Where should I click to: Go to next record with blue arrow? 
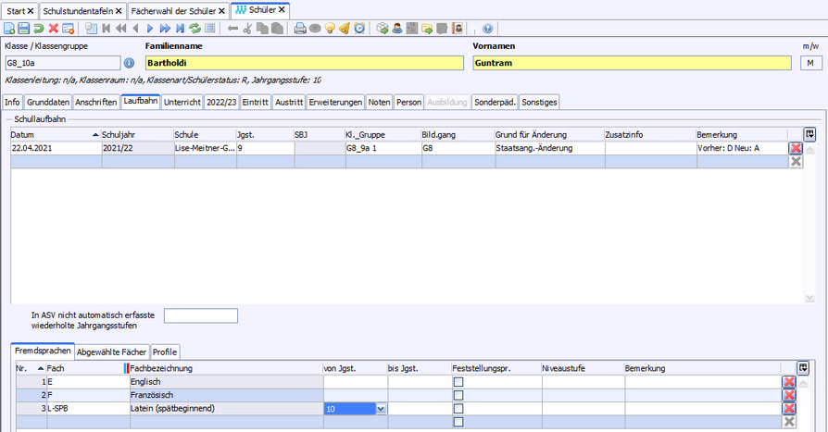click(x=149, y=29)
